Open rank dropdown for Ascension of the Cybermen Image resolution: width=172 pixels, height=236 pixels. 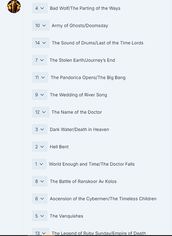point(40,198)
